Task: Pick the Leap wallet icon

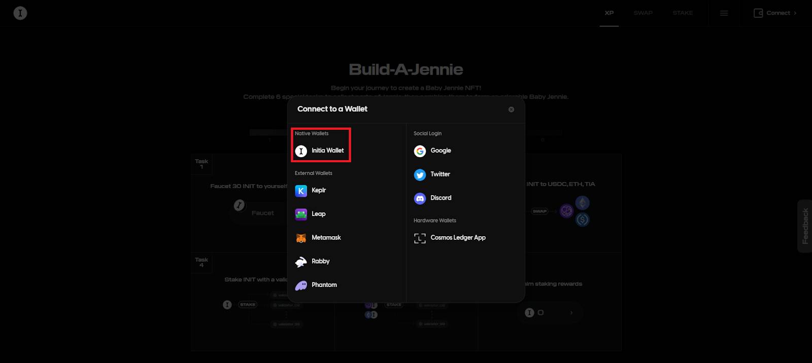Action: pos(301,214)
